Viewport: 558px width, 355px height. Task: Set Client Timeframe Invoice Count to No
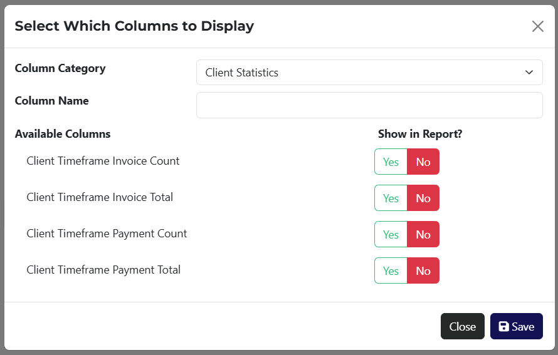[423, 162]
